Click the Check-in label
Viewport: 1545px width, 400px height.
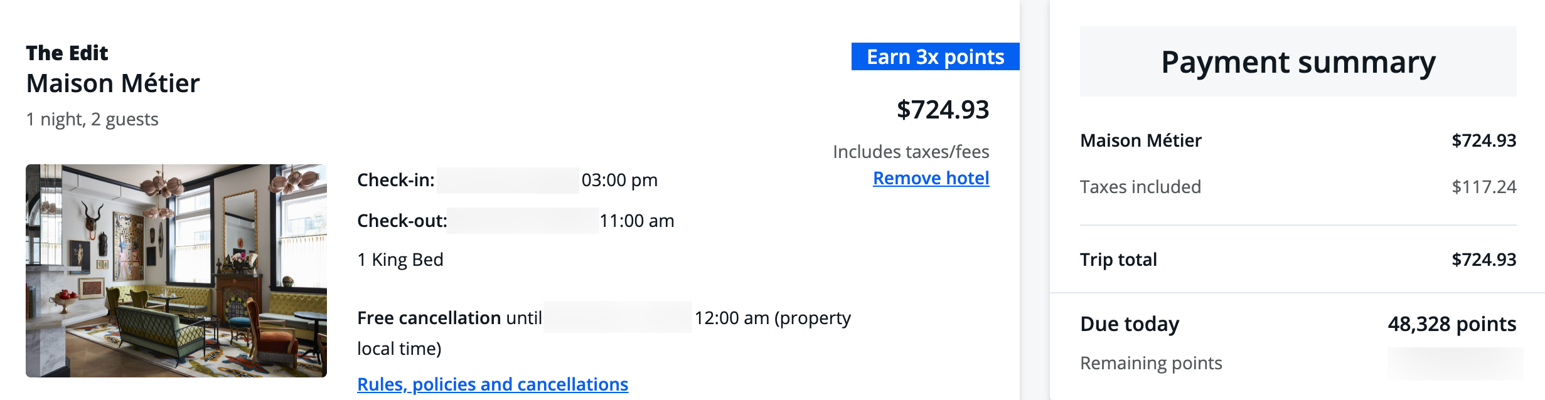point(395,181)
